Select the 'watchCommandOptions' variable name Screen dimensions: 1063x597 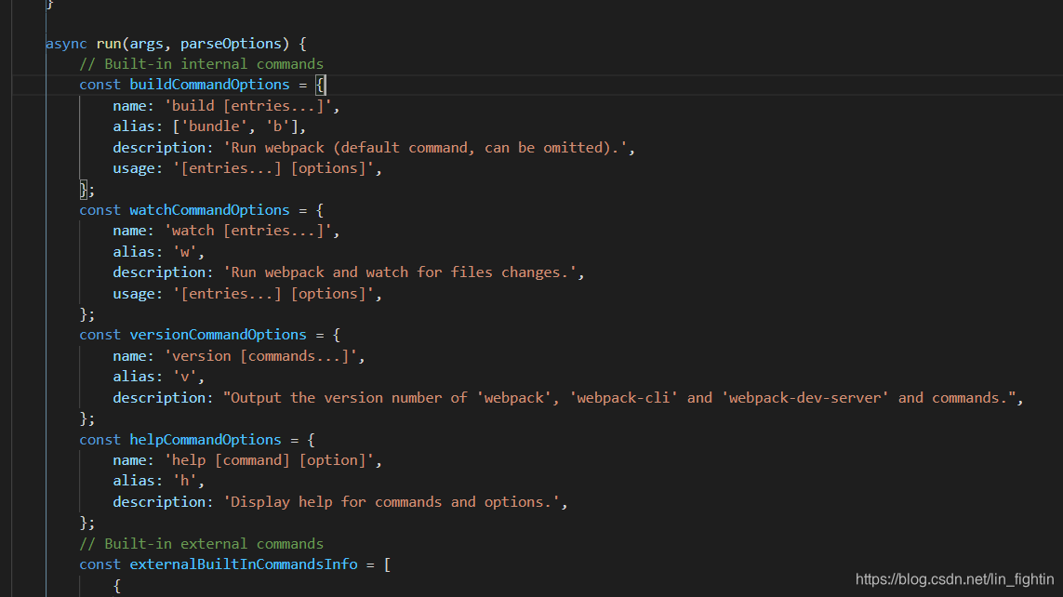209,210
